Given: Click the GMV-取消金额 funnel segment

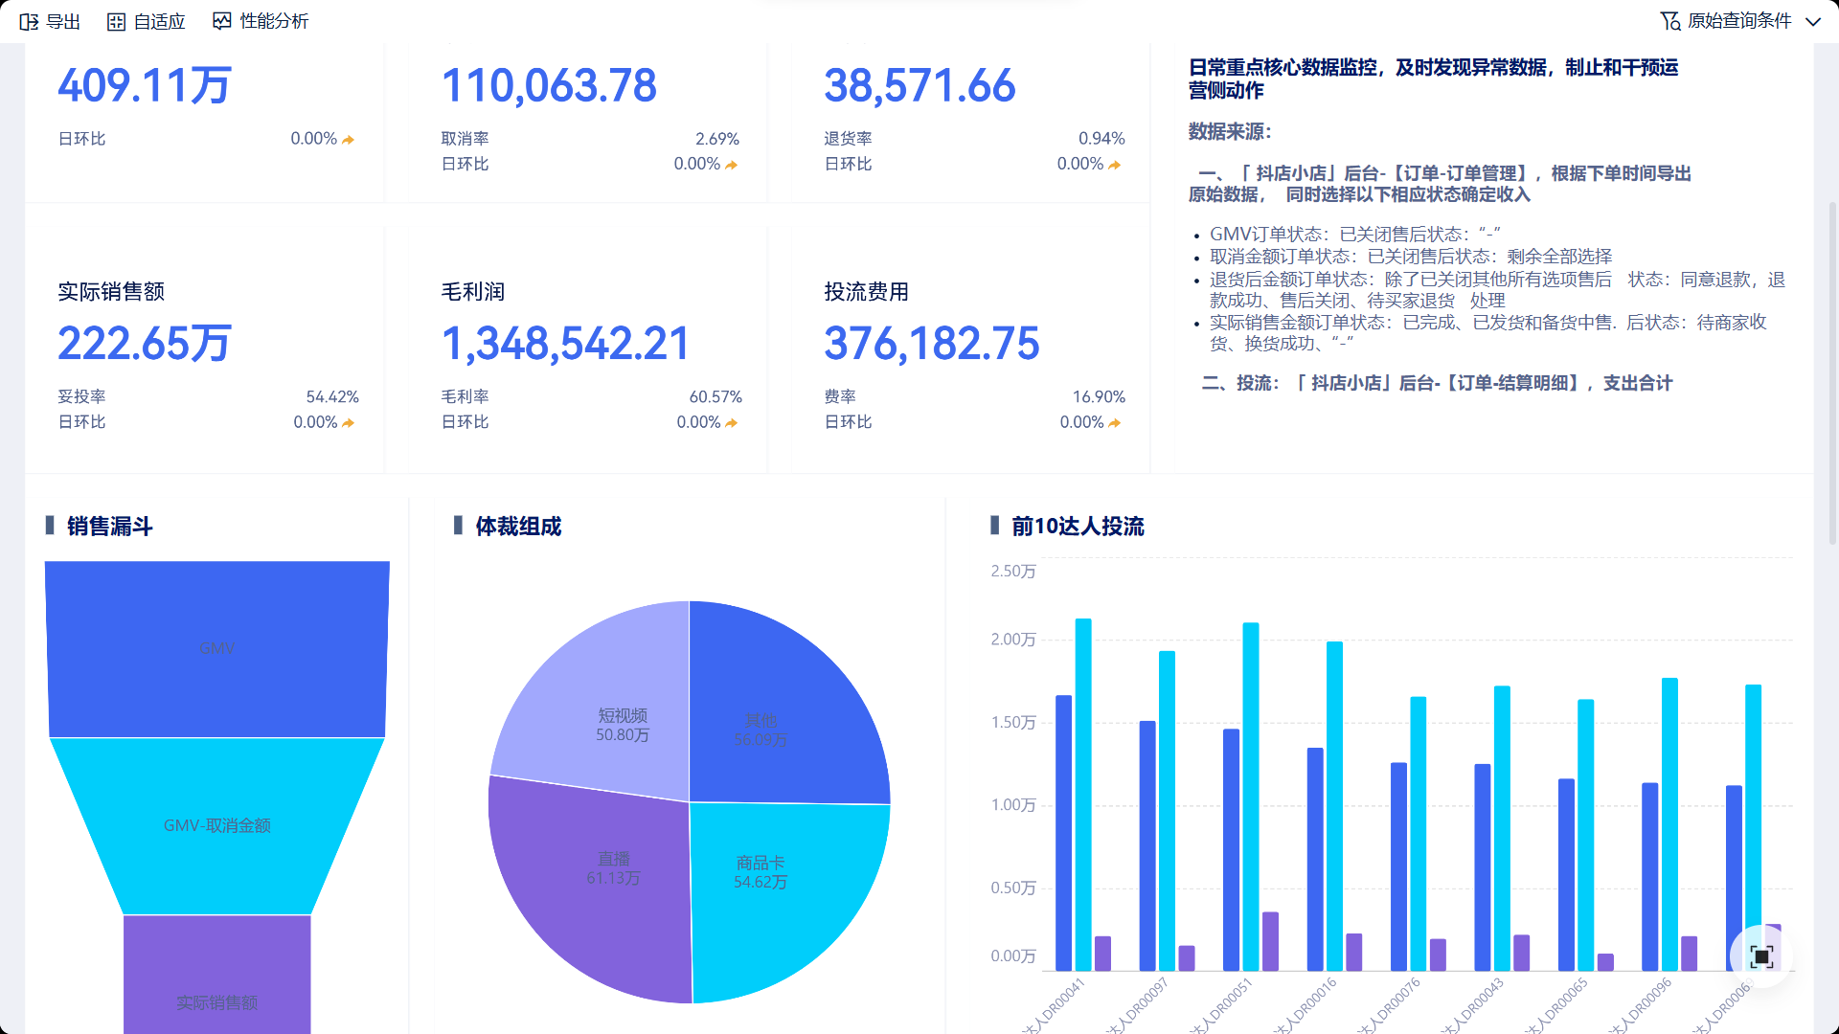Looking at the screenshot, I should [217, 825].
